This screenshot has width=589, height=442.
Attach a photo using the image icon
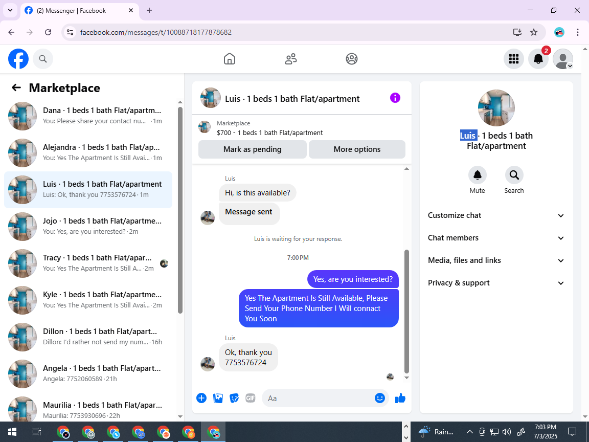pyautogui.click(x=218, y=398)
